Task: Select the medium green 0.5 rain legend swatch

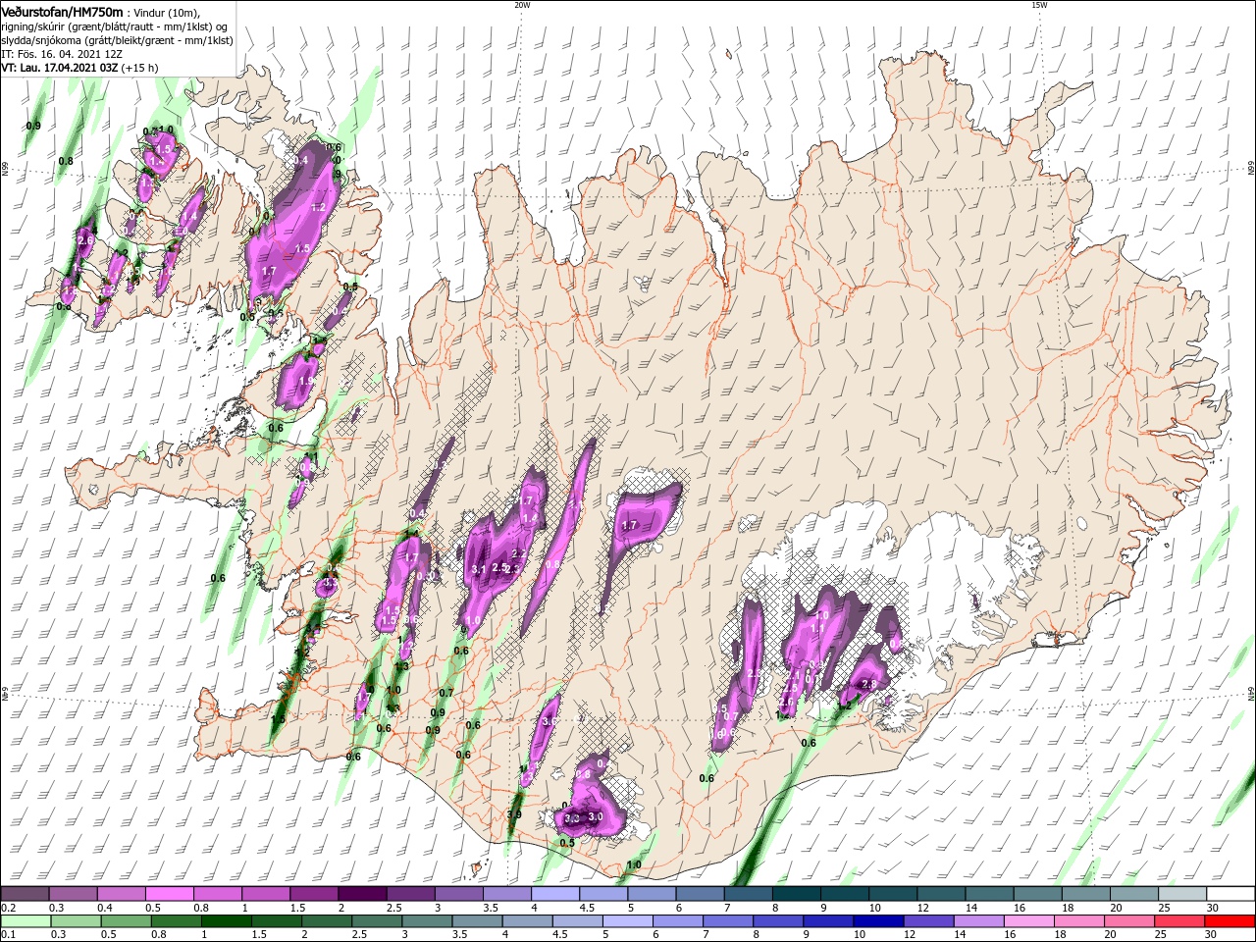Action: 126,921
